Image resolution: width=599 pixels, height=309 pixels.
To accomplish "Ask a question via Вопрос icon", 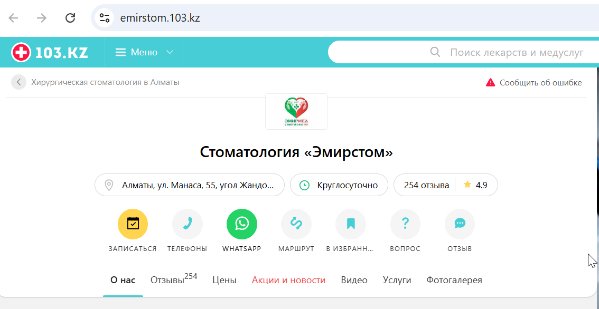I will coord(405,224).
